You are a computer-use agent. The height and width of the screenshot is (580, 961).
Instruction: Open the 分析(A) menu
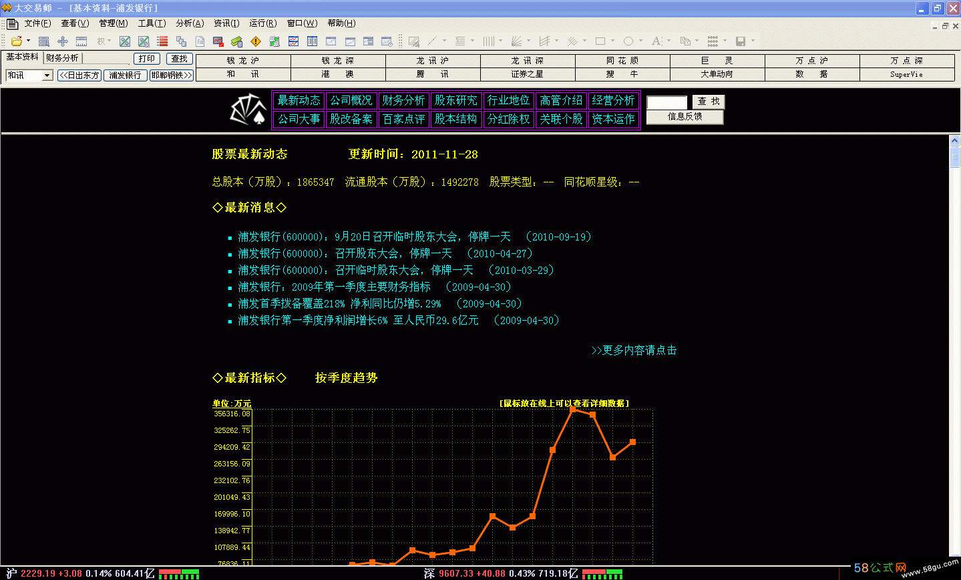[190, 23]
